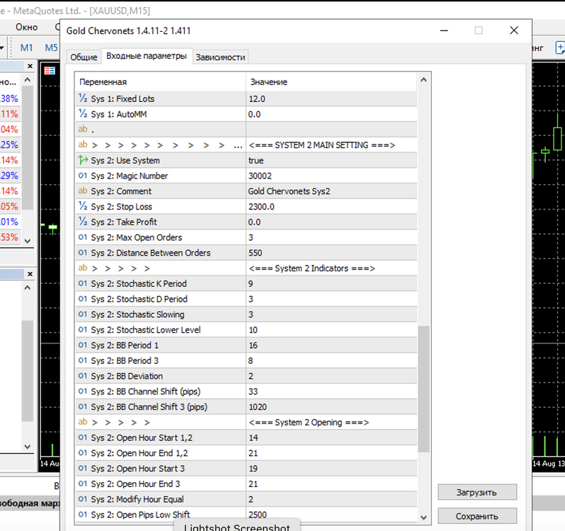Click the grid icon at chart top-left

50,71
